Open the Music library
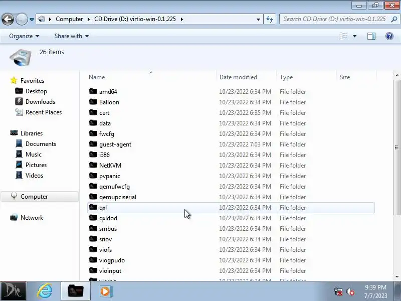Screen dimensions: 401x301 (34, 155)
